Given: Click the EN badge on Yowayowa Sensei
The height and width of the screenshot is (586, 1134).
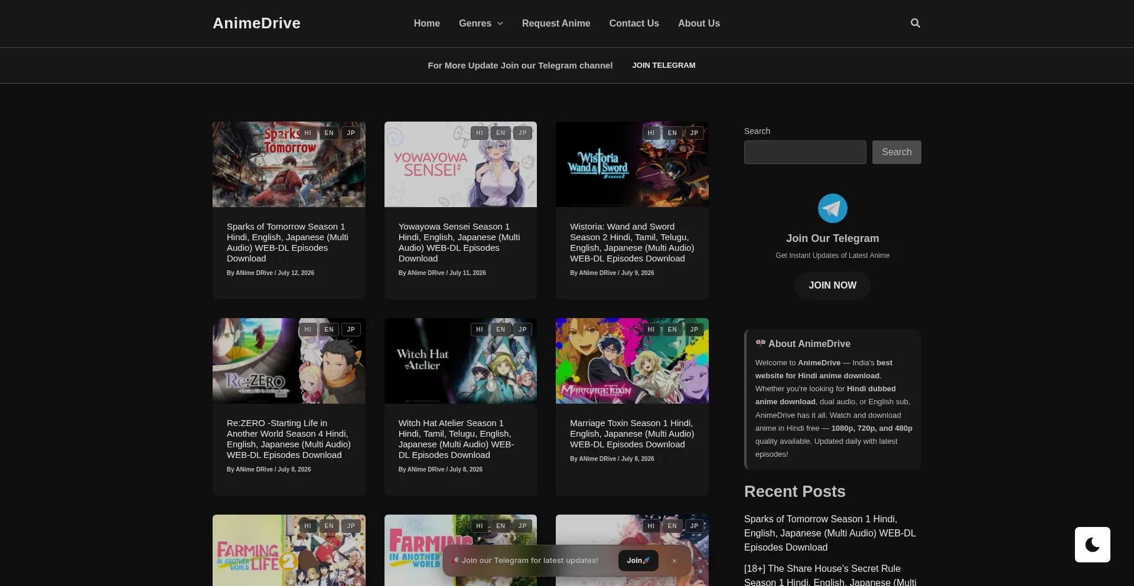Looking at the screenshot, I should (x=501, y=133).
